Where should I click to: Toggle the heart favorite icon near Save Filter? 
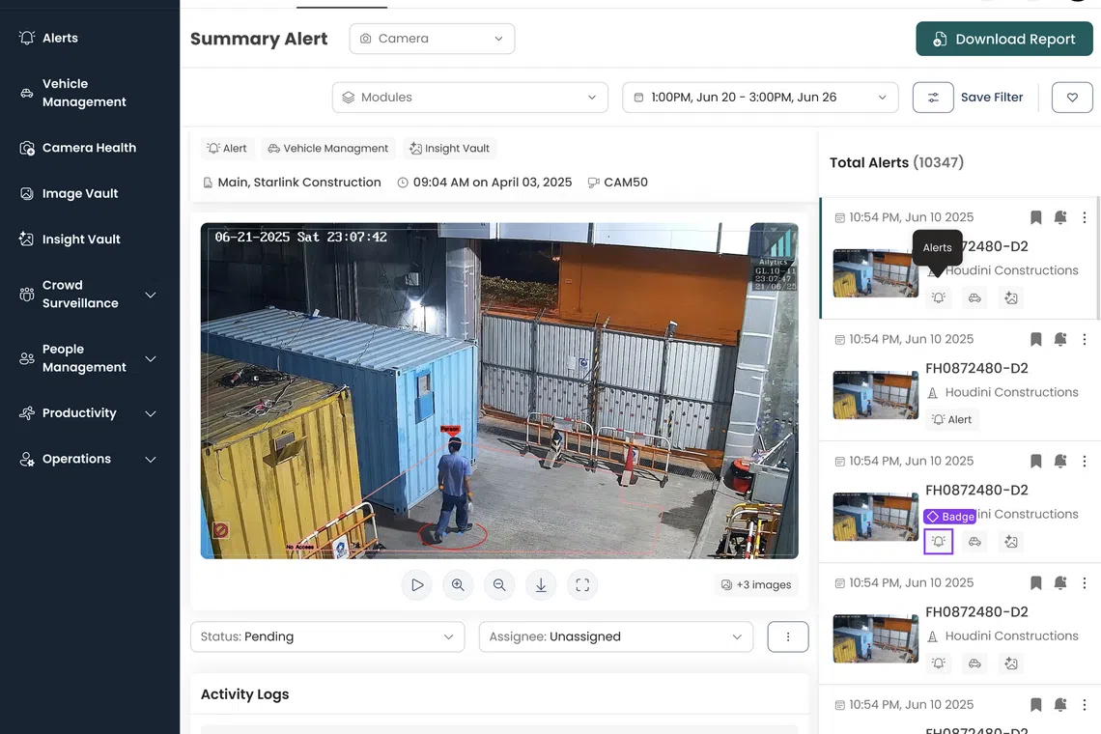point(1072,97)
